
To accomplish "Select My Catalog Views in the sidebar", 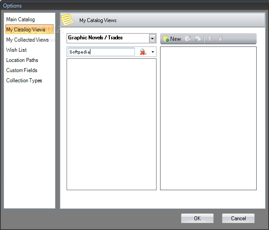I will [30, 30].
